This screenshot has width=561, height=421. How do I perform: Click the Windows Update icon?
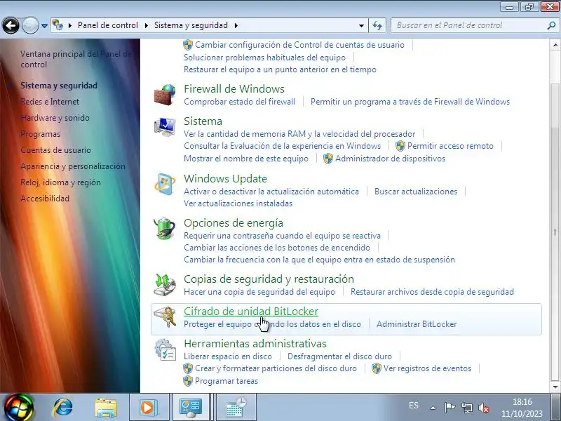click(165, 185)
